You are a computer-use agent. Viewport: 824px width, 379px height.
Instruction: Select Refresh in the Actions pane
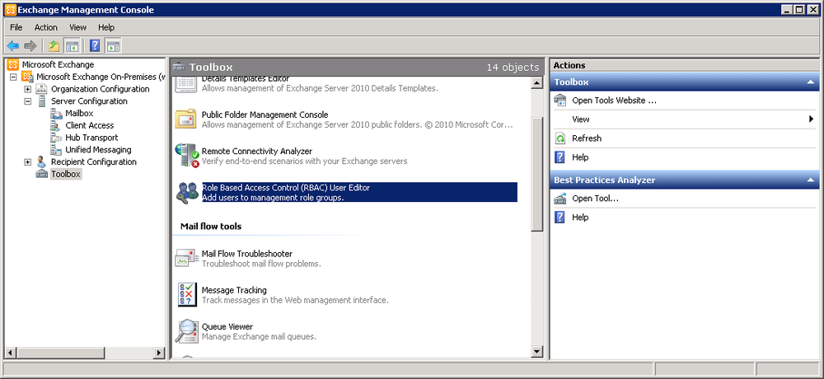pos(587,138)
